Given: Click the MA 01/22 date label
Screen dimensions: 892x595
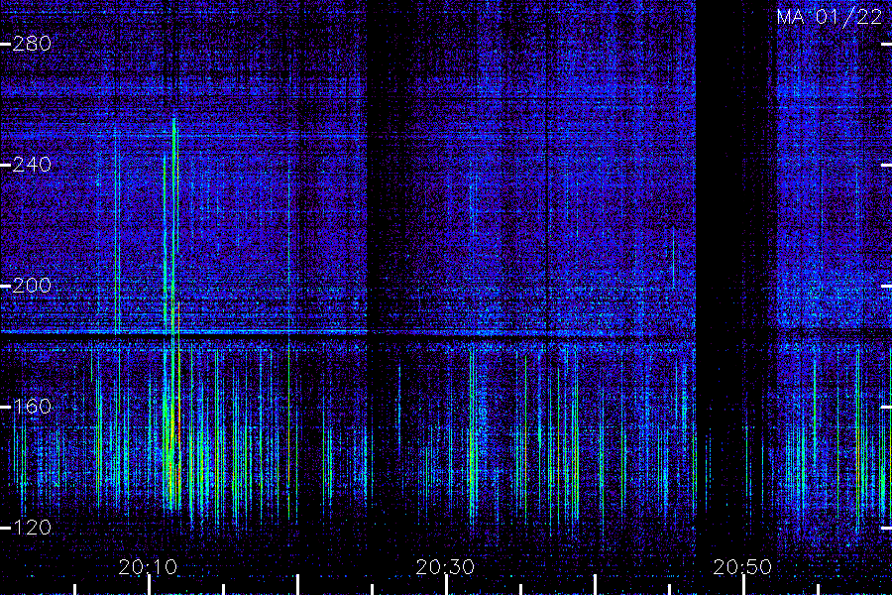Looking at the screenshot, I should coord(830,17).
